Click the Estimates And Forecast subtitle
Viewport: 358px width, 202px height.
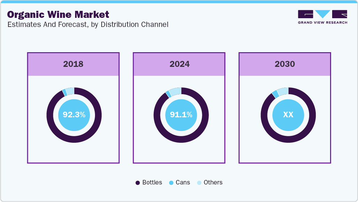88,25
